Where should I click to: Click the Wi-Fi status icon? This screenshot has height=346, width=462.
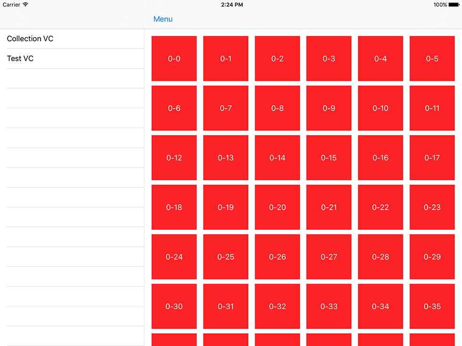(x=25, y=4)
